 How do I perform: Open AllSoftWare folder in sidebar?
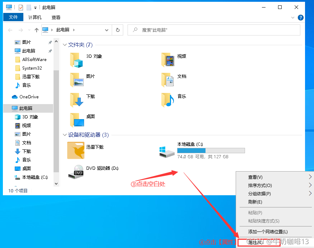coord(34,60)
